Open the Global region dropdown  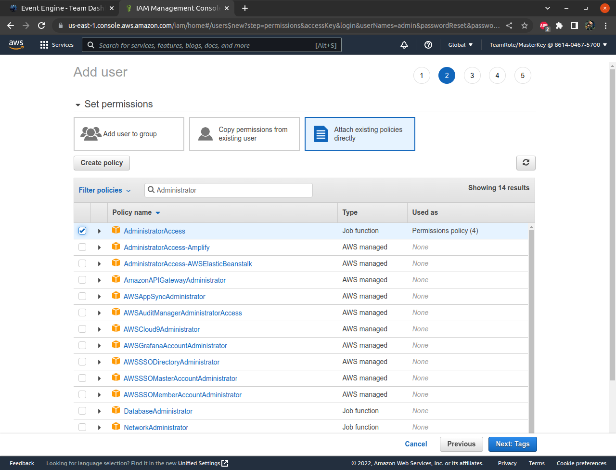coord(461,45)
